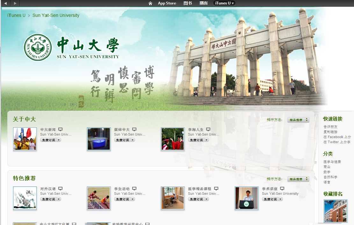Screen dimensions: 354x225
Task: Open the 学生活动 hurdles thumbnail
Action: (x=99, y=198)
